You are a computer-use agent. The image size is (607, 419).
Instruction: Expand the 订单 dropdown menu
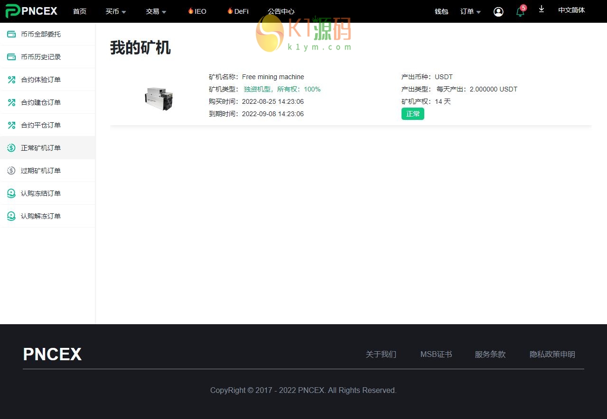pos(470,11)
